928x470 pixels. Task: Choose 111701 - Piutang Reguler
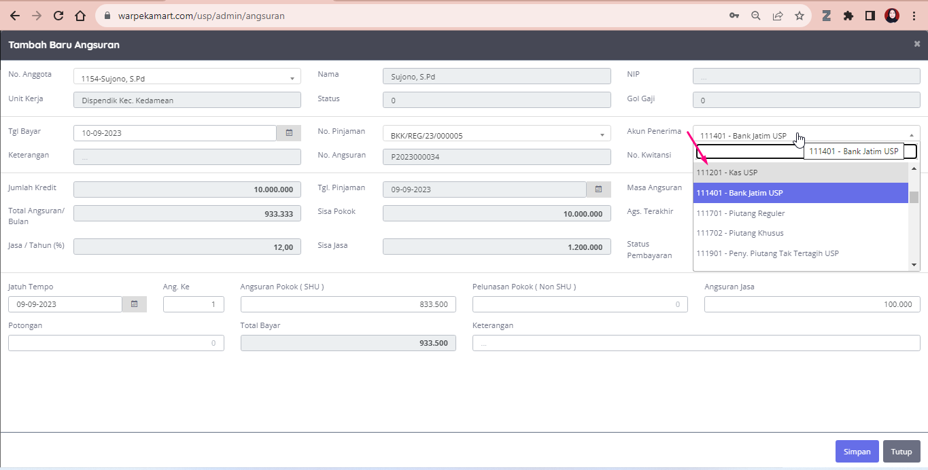[x=801, y=213]
